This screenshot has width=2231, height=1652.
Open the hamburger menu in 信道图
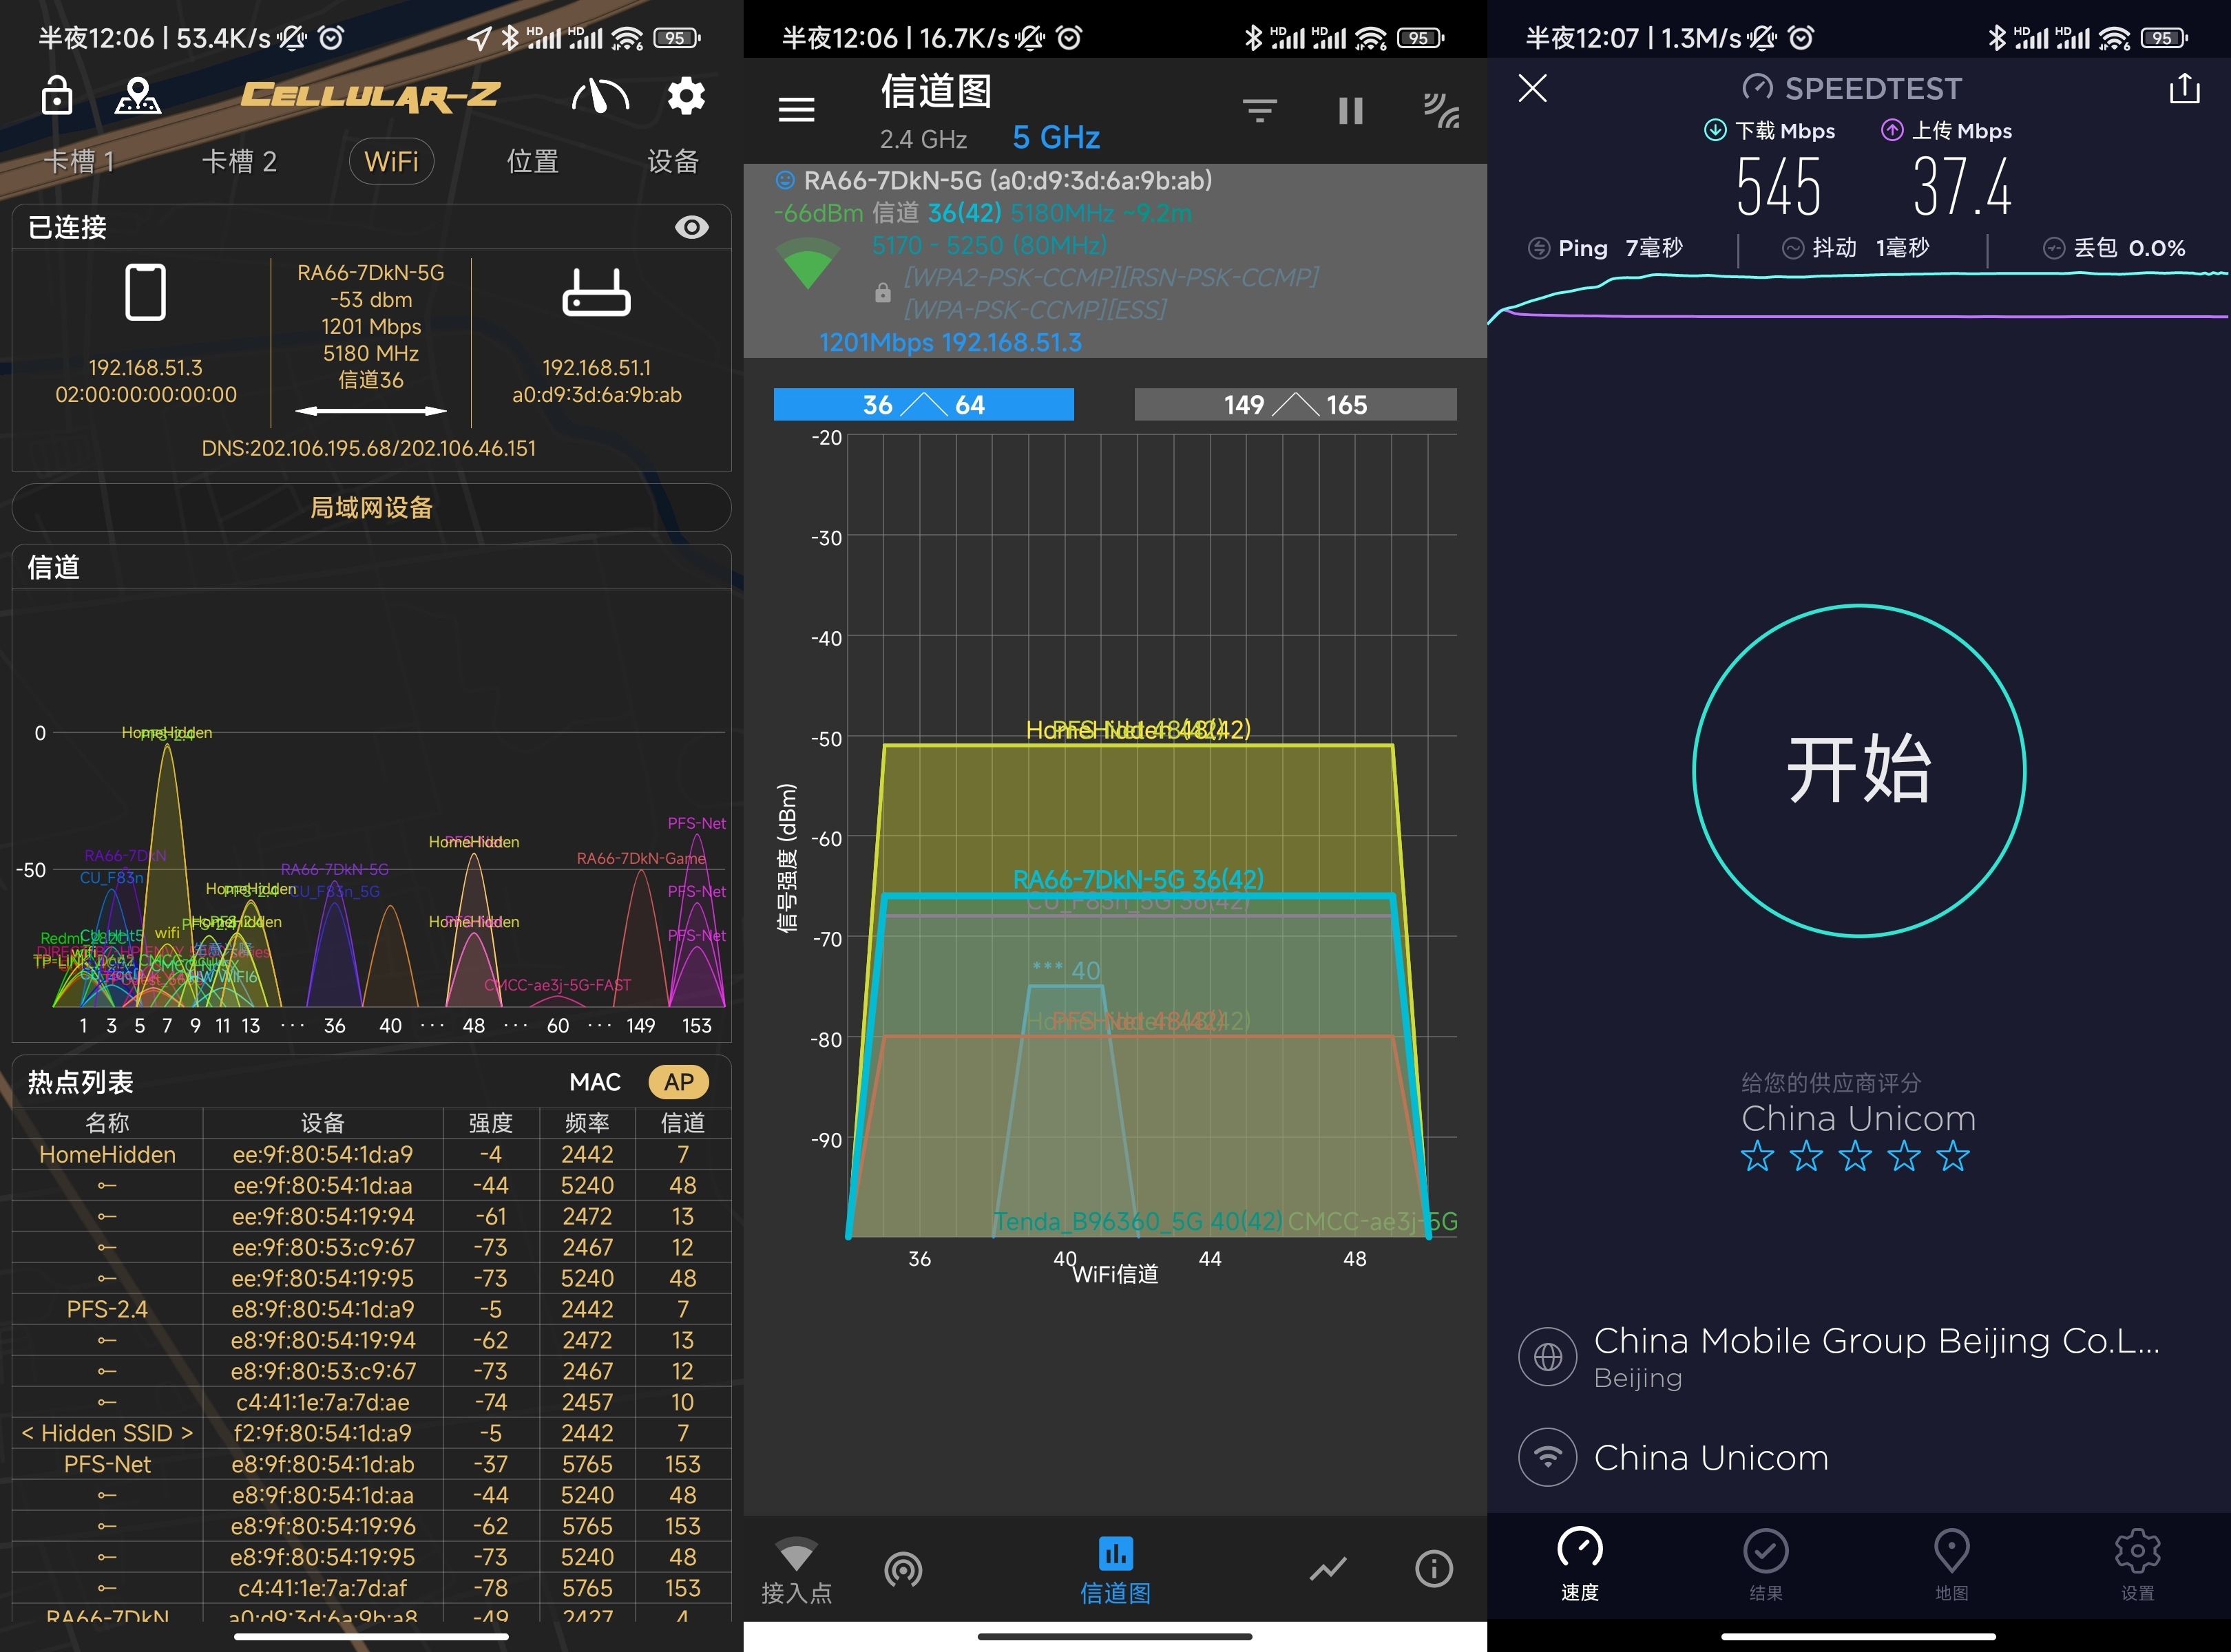795,109
